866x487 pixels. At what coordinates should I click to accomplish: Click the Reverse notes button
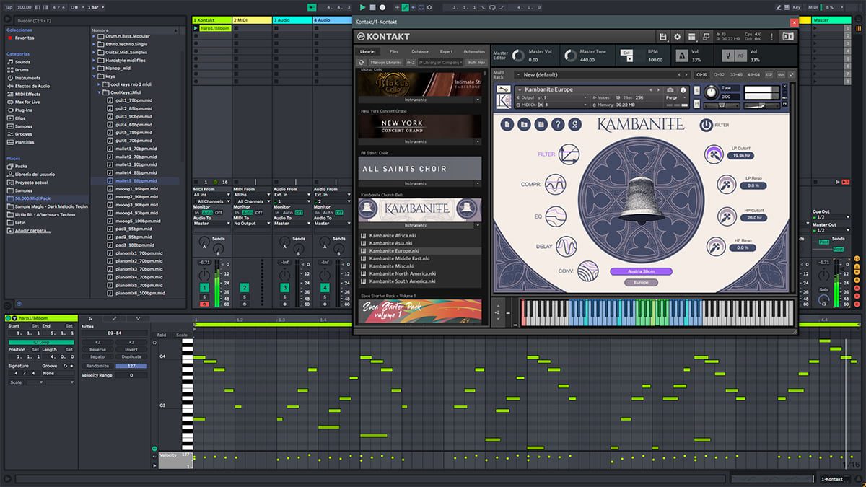[x=97, y=349]
